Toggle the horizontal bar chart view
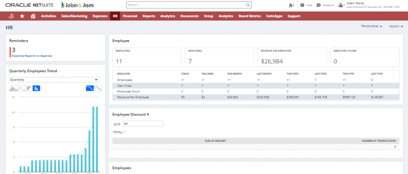Screen dimensions: 408x174 click(29, 88)
